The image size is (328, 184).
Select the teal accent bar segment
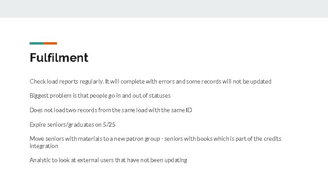(x=36, y=44)
